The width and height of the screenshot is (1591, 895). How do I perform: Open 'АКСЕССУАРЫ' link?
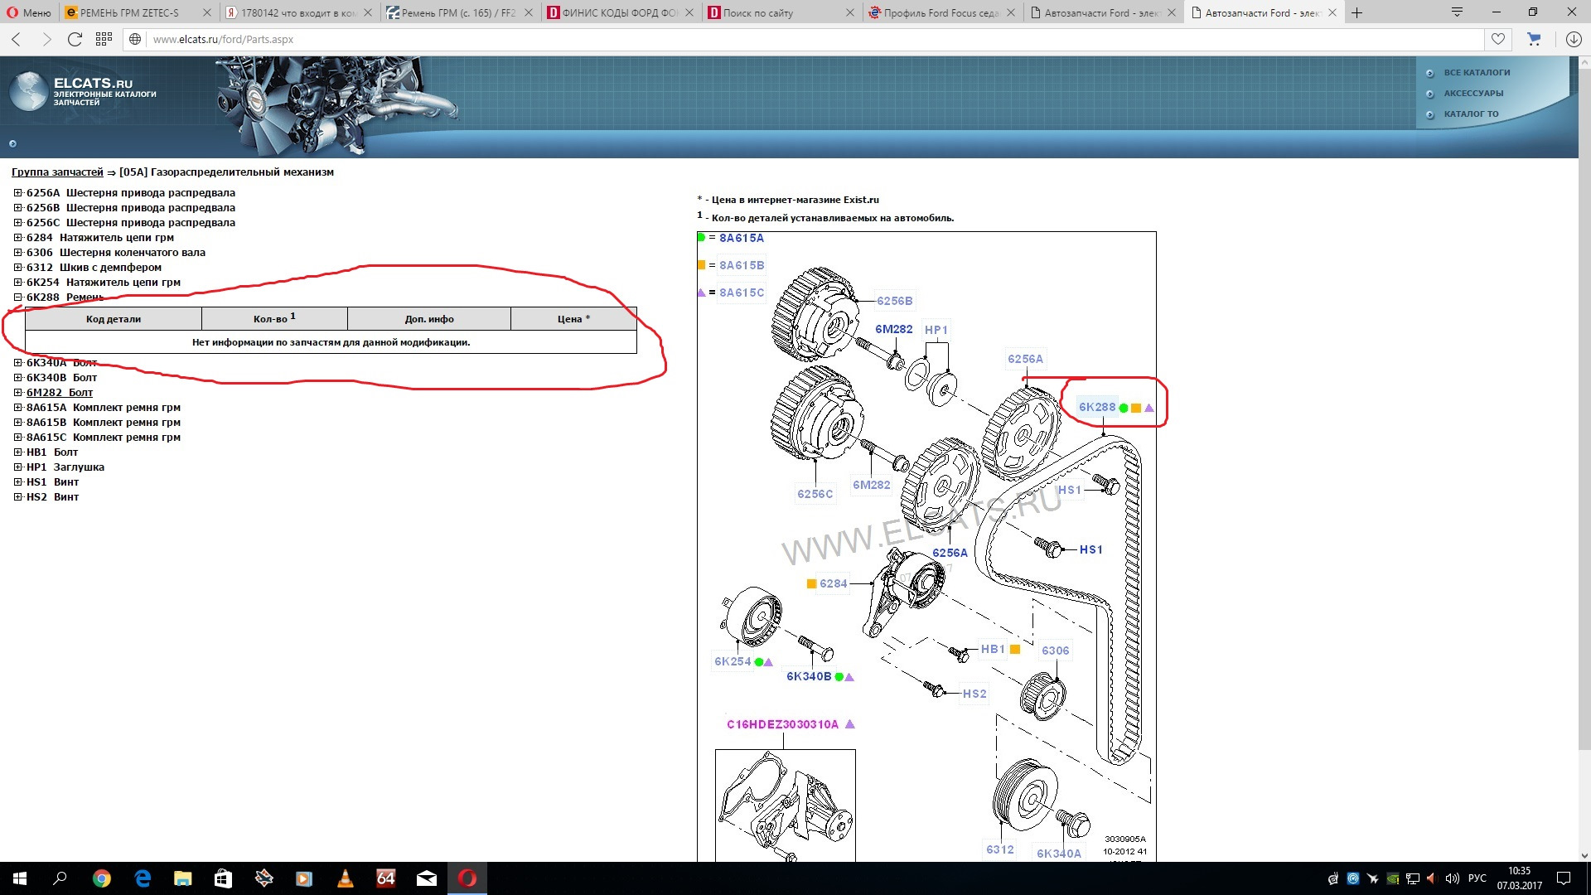(x=1473, y=93)
